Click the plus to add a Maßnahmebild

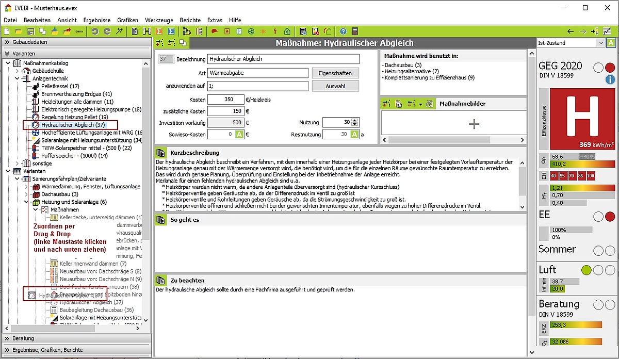pos(474,123)
